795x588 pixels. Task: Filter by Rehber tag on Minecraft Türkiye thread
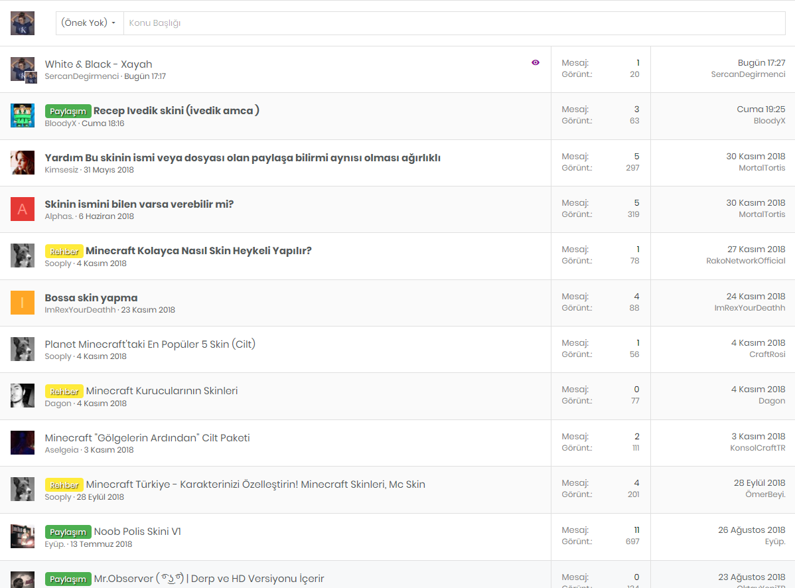pyautogui.click(x=64, y=485)
